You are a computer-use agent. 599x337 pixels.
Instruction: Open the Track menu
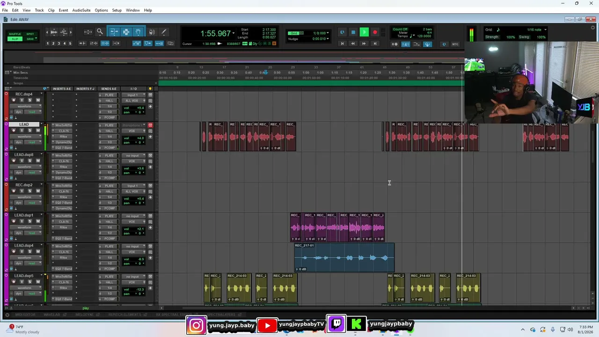click(39, 10)
